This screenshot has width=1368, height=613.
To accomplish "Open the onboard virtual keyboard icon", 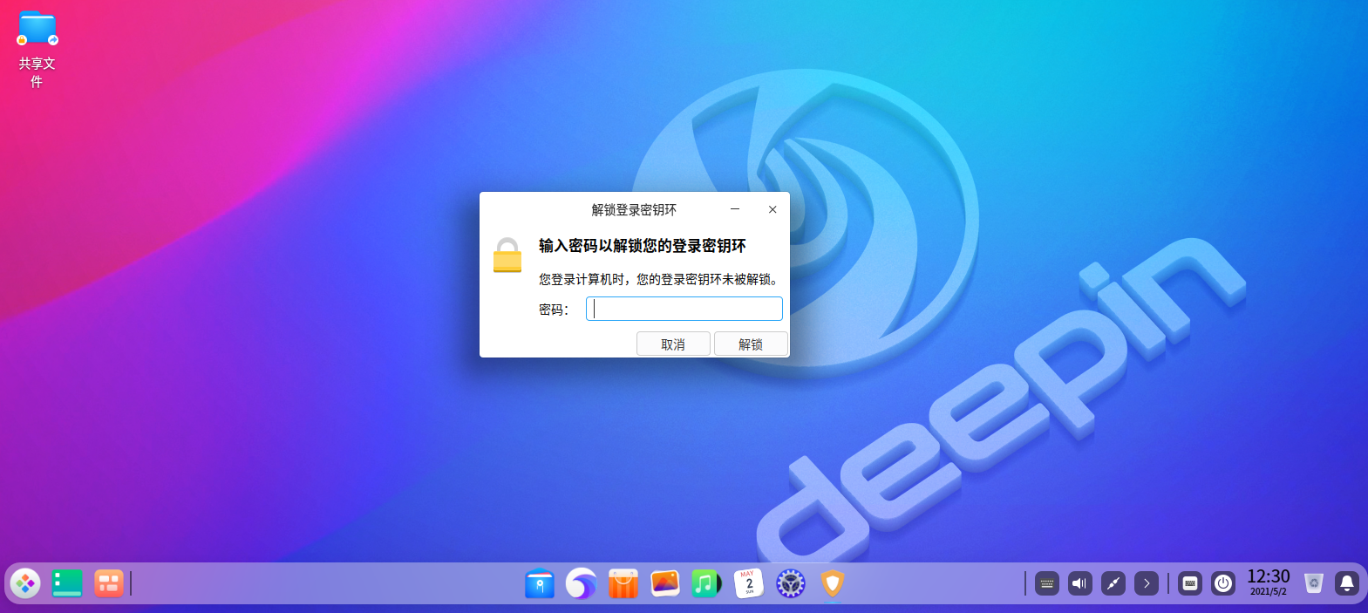I will pyautogui.click(x=1190, y=583).
